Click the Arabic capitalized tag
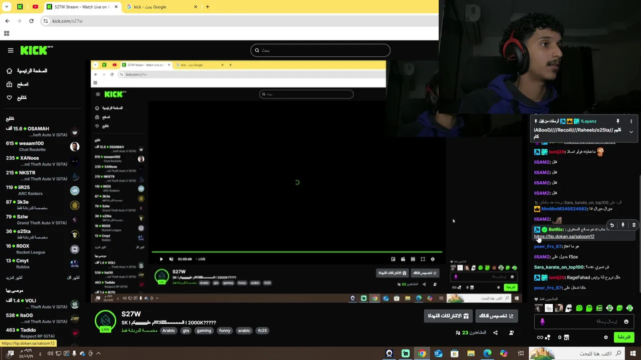 click(x=169, y=330)
